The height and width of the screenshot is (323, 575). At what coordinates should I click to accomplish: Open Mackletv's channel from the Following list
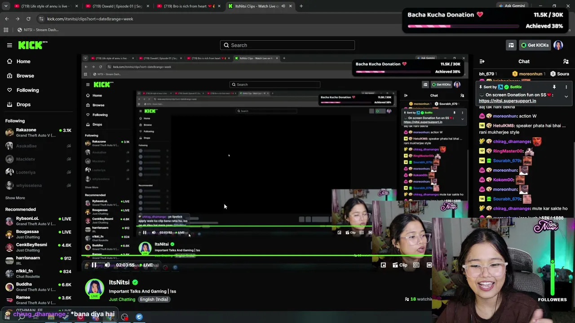pos(38,159)
